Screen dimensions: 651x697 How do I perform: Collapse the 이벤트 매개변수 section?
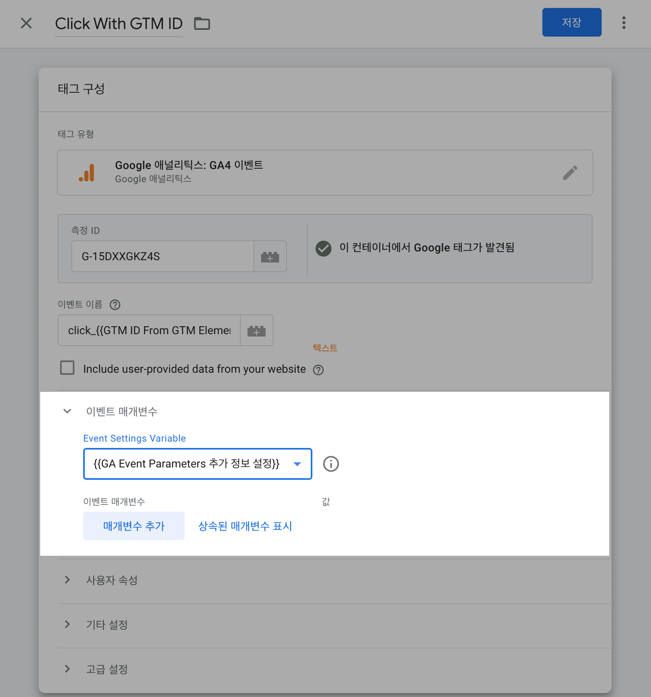pyautogui.click(x=67, y=411)
